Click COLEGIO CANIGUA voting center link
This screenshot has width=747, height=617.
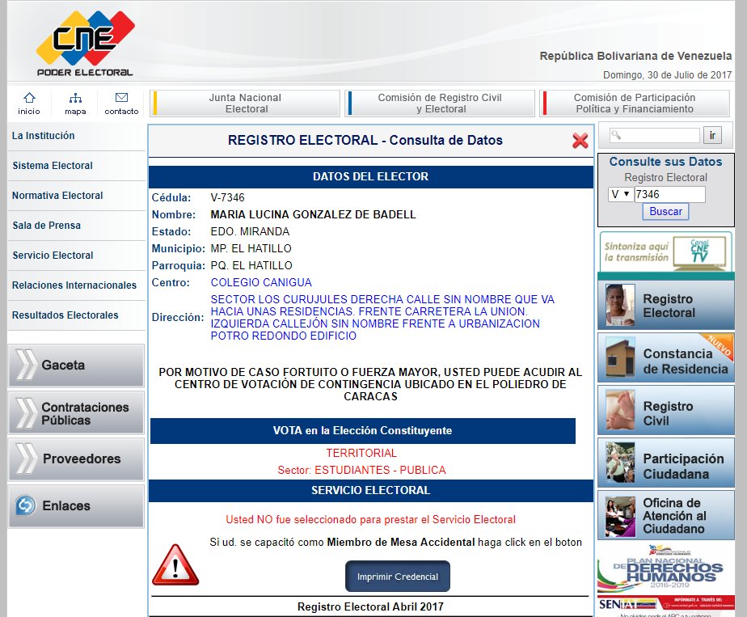click(261, 282)
